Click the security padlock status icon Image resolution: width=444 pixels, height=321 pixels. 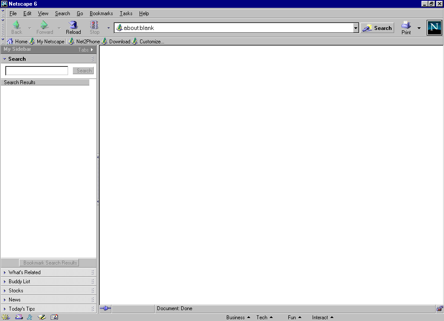(x=440, y=308)
